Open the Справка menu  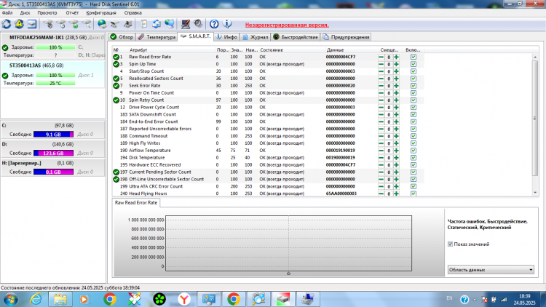coord(132,12)
